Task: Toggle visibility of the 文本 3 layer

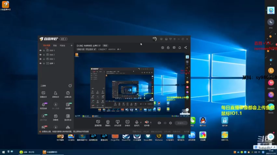Action: (x=41, y=50)
